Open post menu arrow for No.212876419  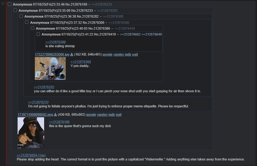point(118,35)
